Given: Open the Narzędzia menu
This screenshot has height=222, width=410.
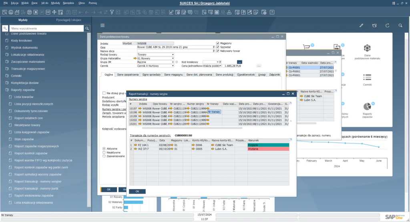Looking at the screenshot, I should click(x=68, y=2).
